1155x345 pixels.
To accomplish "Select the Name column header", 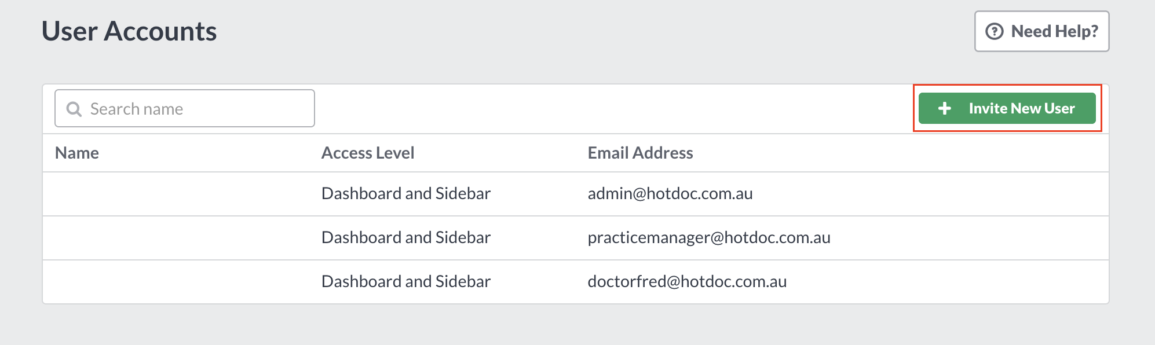I will point(77,153).
